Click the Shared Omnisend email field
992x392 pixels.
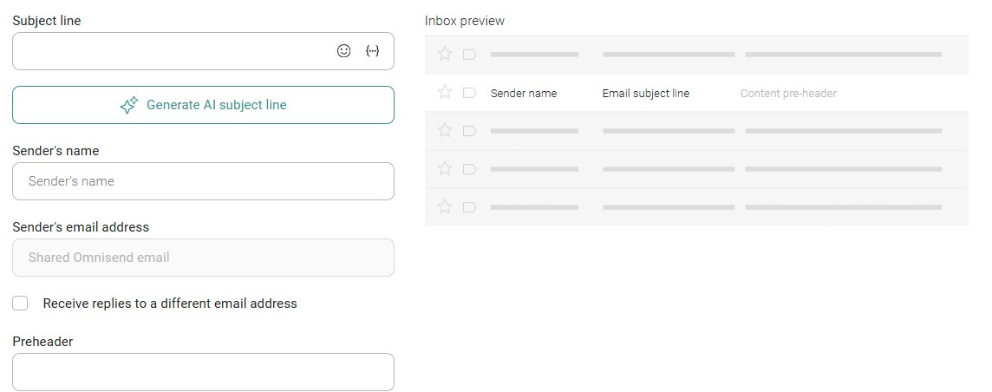tap(203, 258)
